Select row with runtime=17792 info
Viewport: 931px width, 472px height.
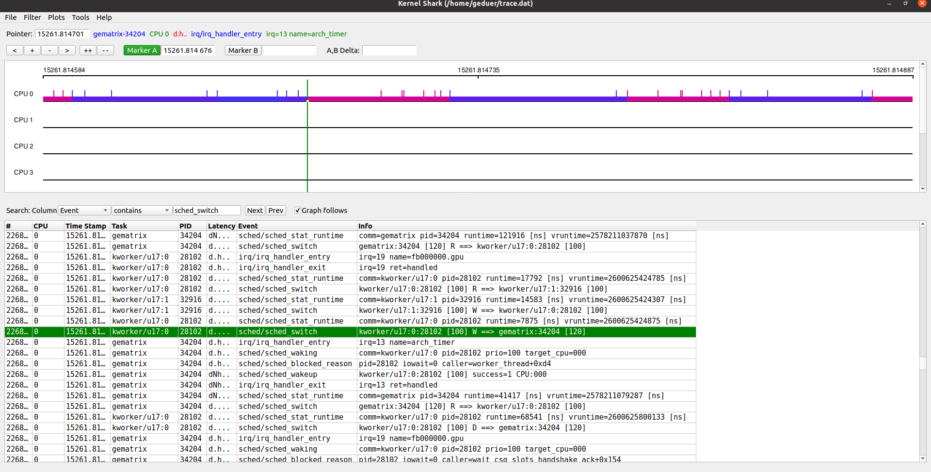[x=351, y=278]
